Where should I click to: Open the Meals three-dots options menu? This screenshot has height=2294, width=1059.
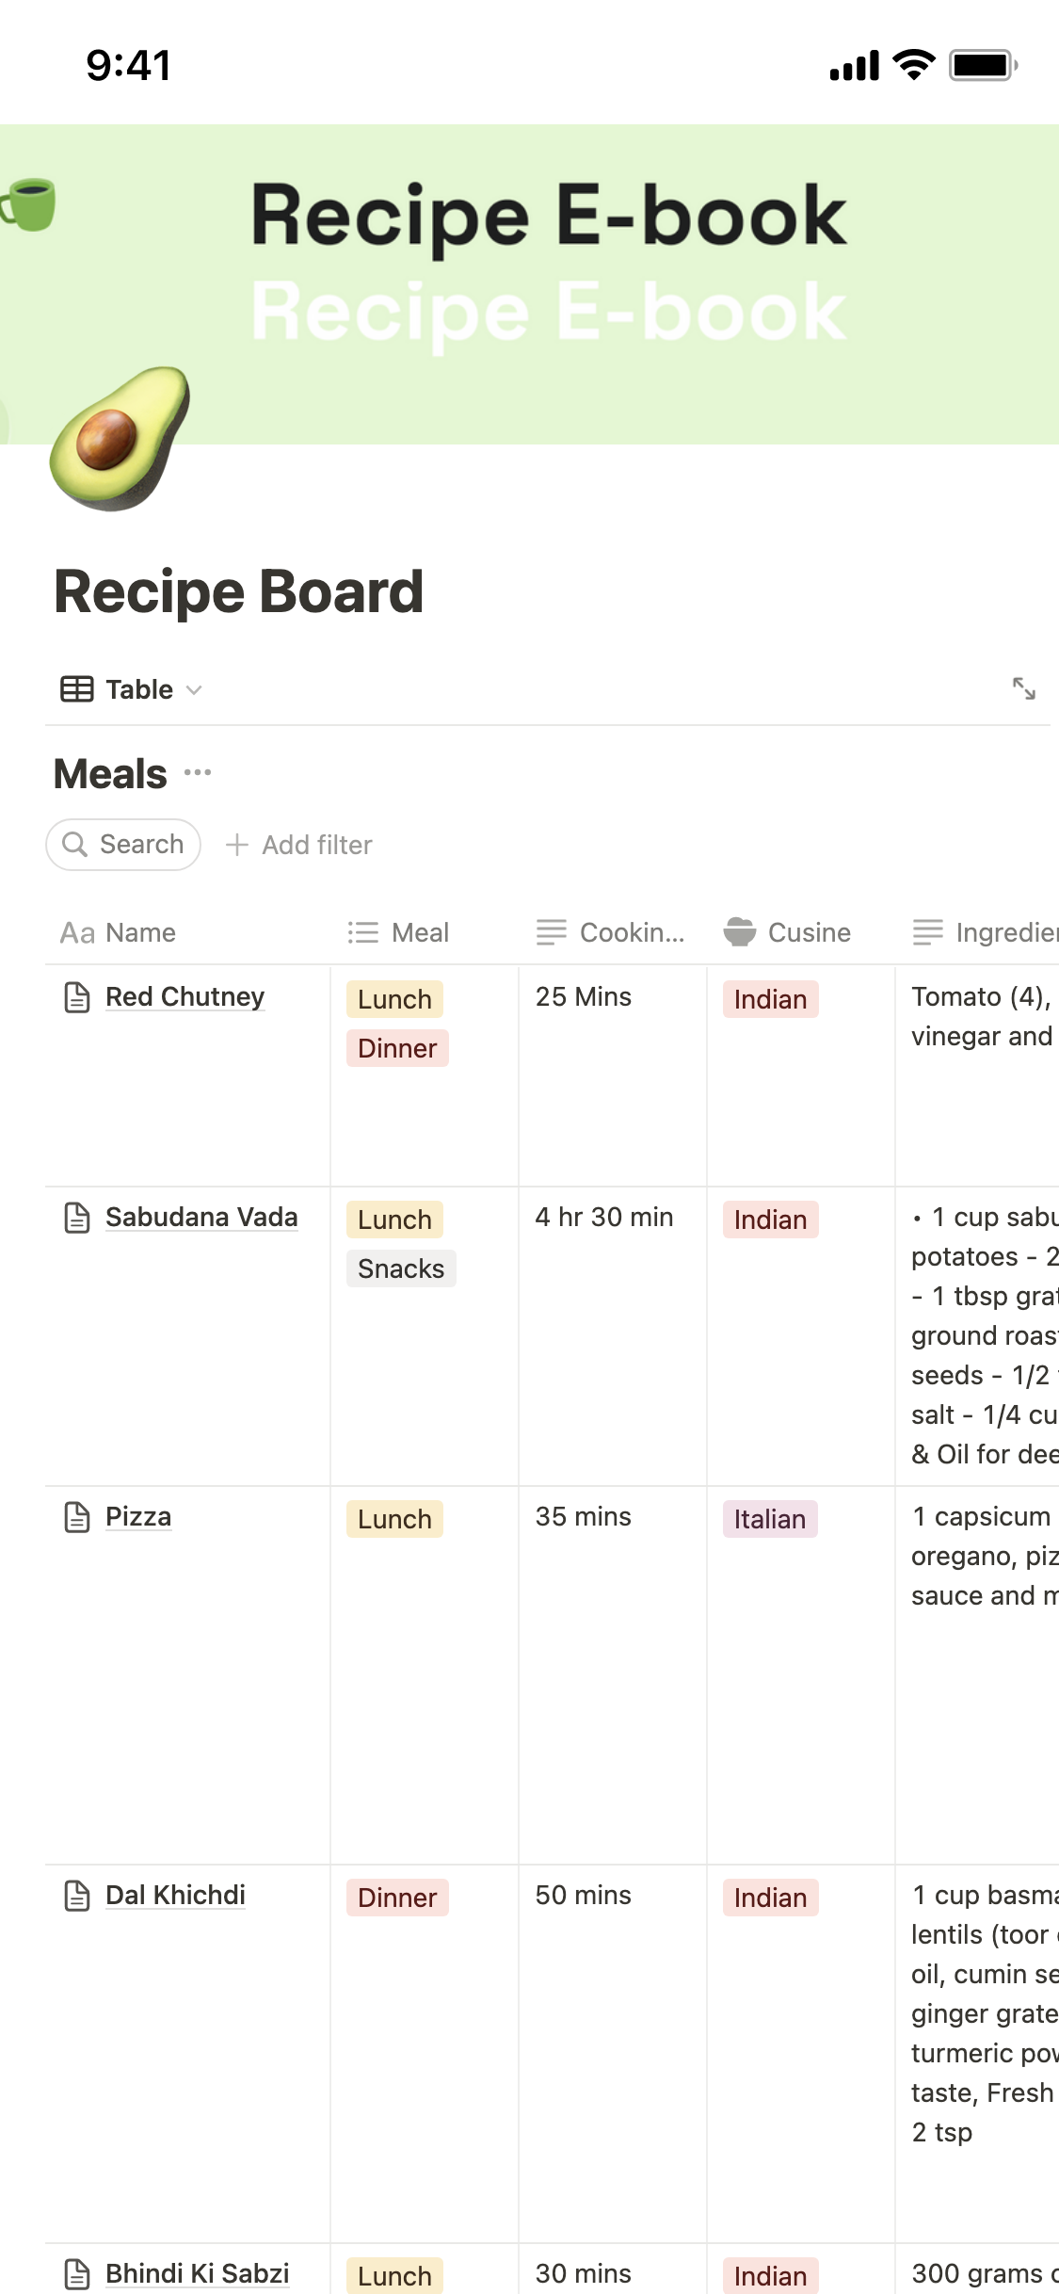(198, 773)
